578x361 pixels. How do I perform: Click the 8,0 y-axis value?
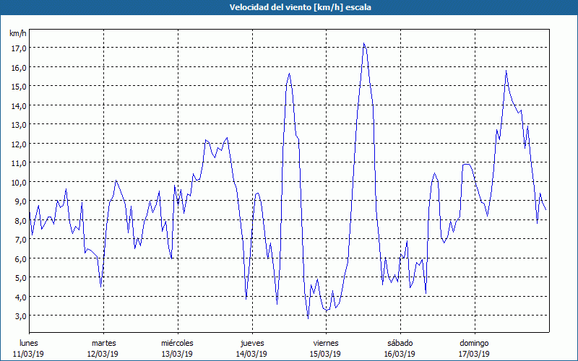(x=20, y=221)
